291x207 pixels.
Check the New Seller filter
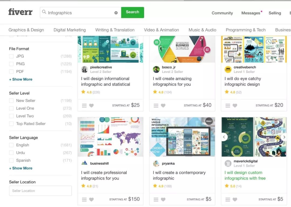click(11, 101)
